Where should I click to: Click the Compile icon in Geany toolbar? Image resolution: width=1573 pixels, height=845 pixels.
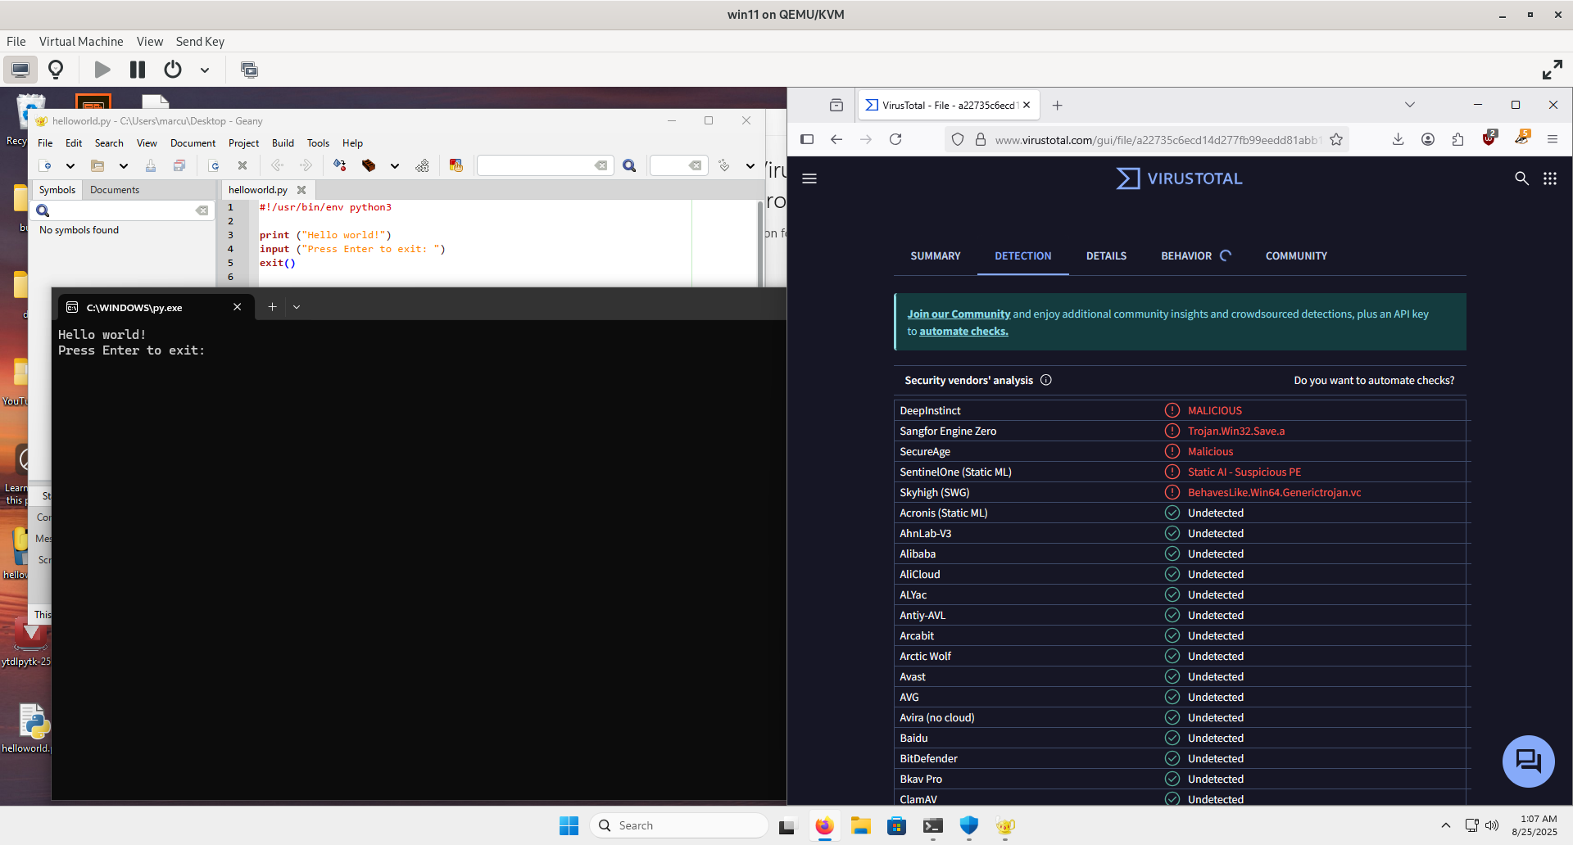(340, 165)
